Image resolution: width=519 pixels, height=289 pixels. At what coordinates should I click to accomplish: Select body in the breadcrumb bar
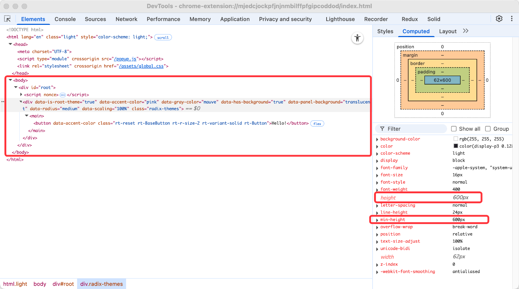click(40, 284)
